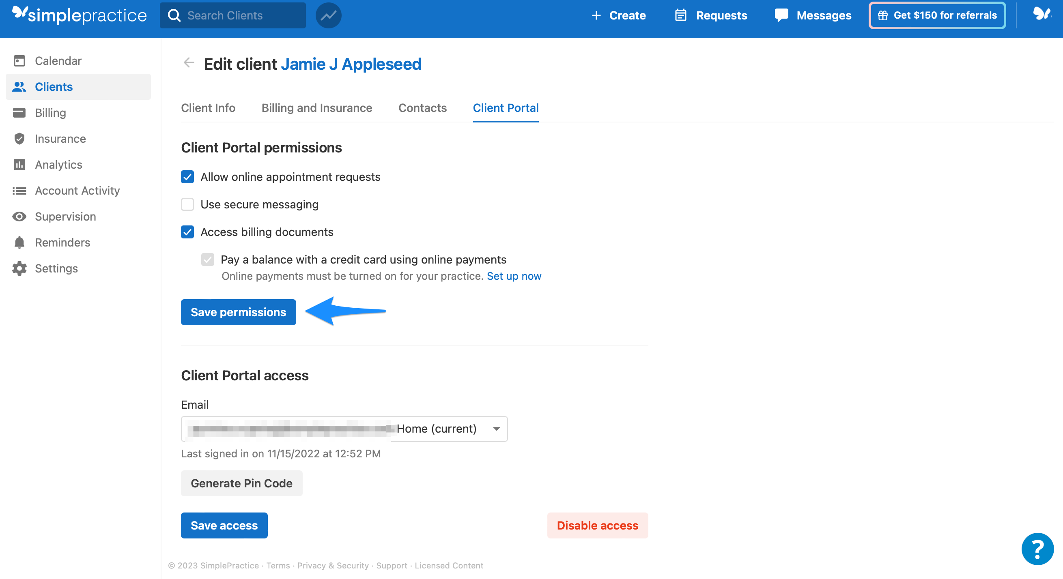The height and width of the screenshot is (579, 1063).
Task: Open Jamie J Appleseed client link
Action: coord(351,64)
